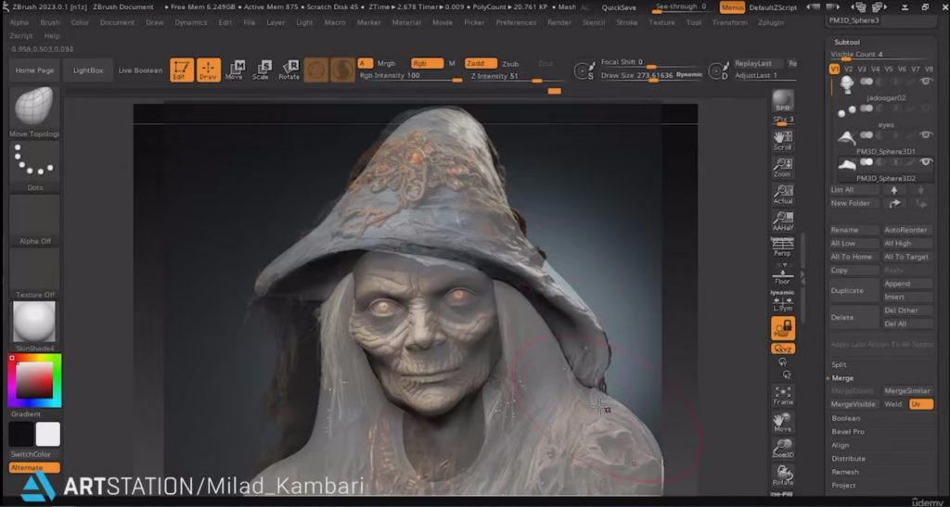
Task: Click the Rotate canvas icon
Action: pyautogui.click(x=783, y=475)
